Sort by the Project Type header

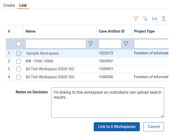click(144, 31)
